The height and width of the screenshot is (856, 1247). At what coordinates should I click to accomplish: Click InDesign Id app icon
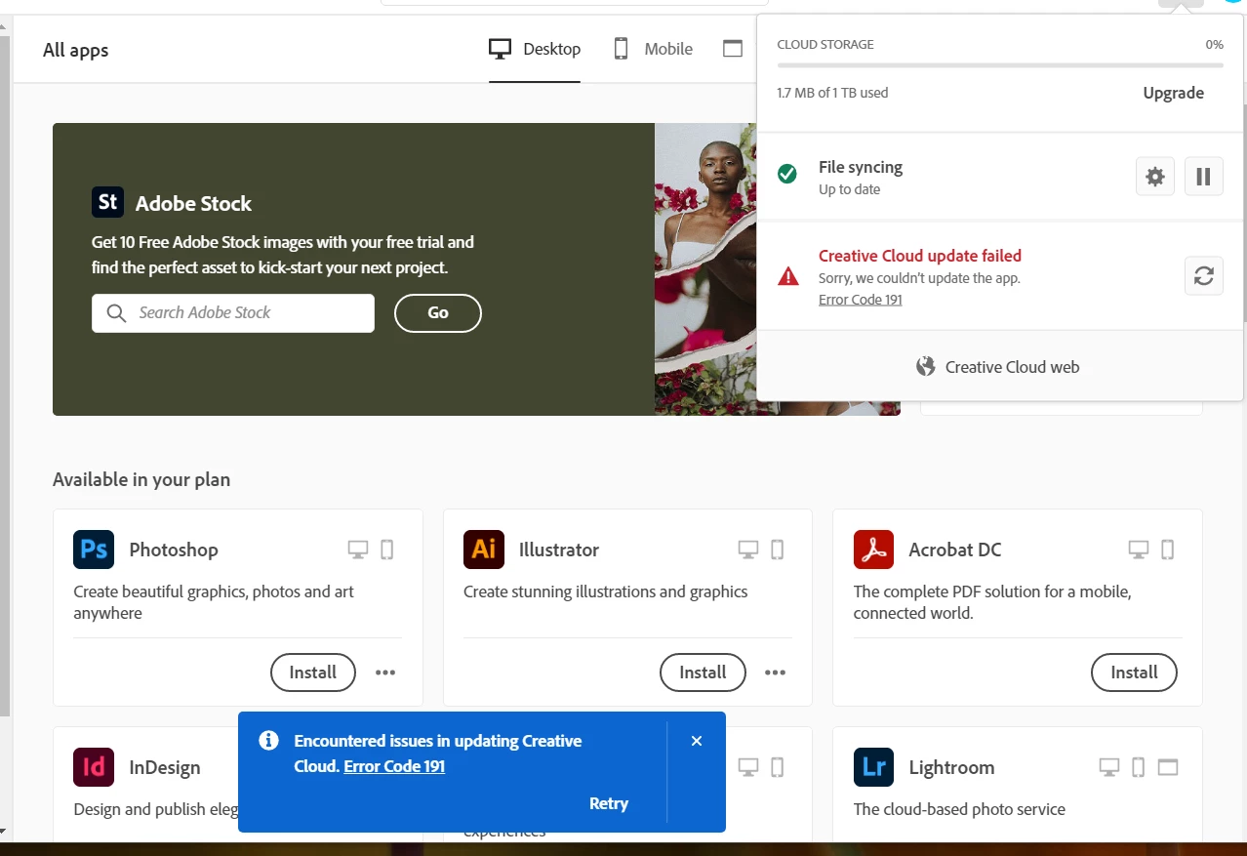pyautogui.click(x=94, y=767)
